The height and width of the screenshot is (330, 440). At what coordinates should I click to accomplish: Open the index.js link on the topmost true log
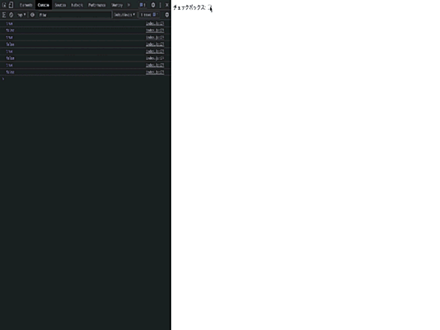click(x=155, y=23)
